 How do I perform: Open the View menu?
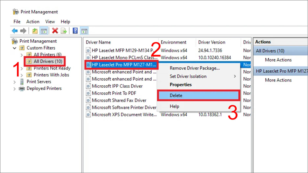pos(50,22)
